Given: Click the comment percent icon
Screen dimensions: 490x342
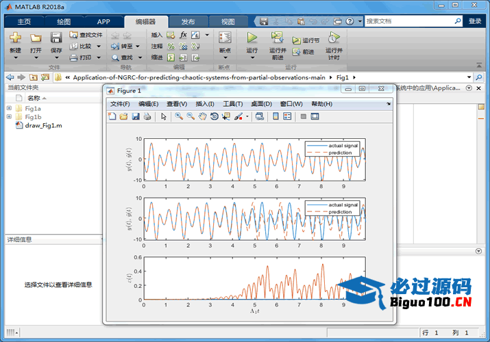Looking at the screenshot, I should [x=171, y=46].
